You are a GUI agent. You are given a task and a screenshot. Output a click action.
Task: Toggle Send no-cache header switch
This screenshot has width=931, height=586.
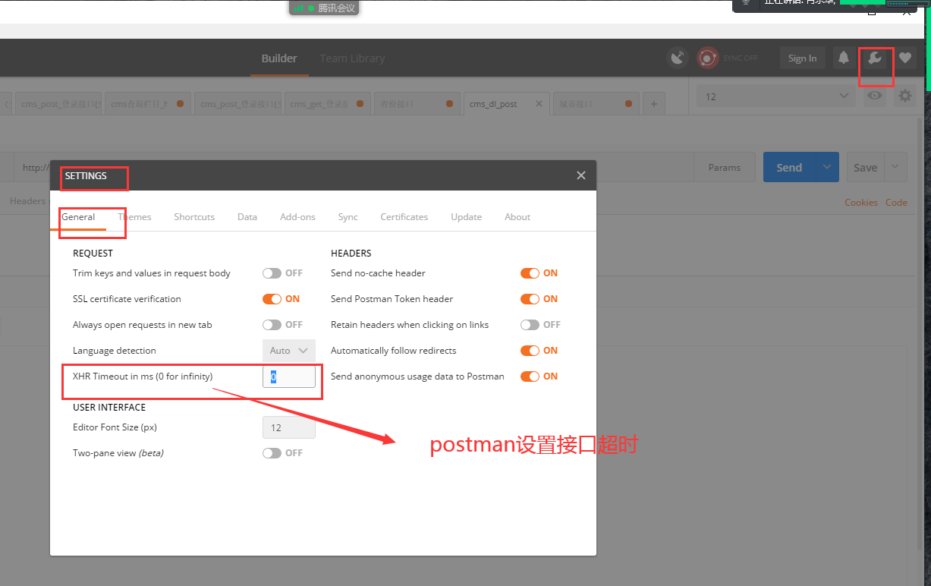tap(530, 273)
